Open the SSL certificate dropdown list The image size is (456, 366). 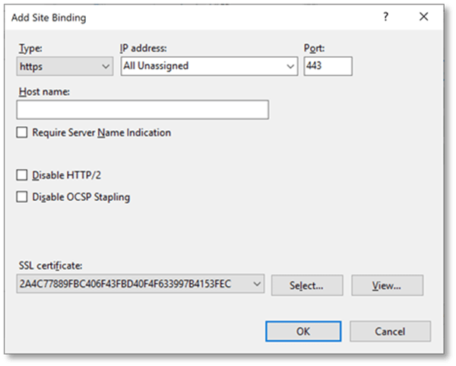[x=256, y=285]
